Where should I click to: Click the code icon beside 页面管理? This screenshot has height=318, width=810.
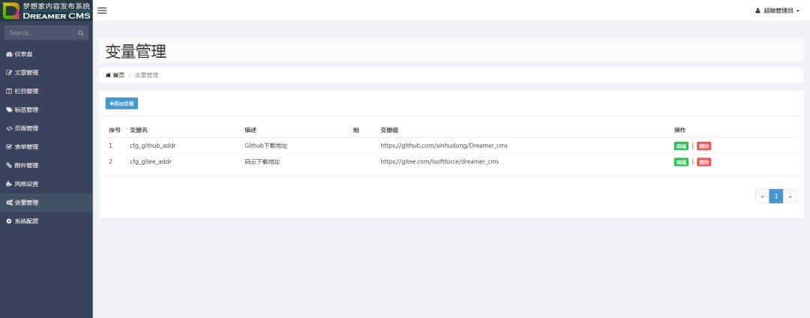pyautogui.click(x=9, y=128)
